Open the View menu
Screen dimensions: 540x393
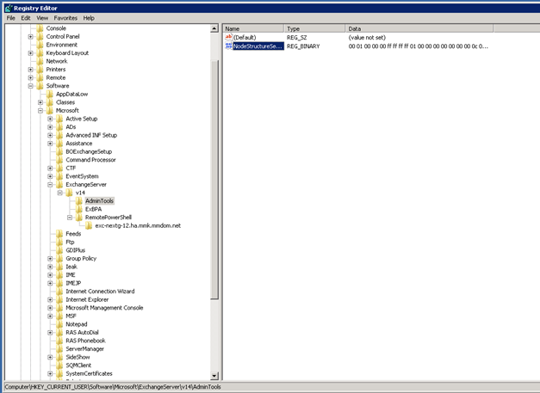click(42, 18)
